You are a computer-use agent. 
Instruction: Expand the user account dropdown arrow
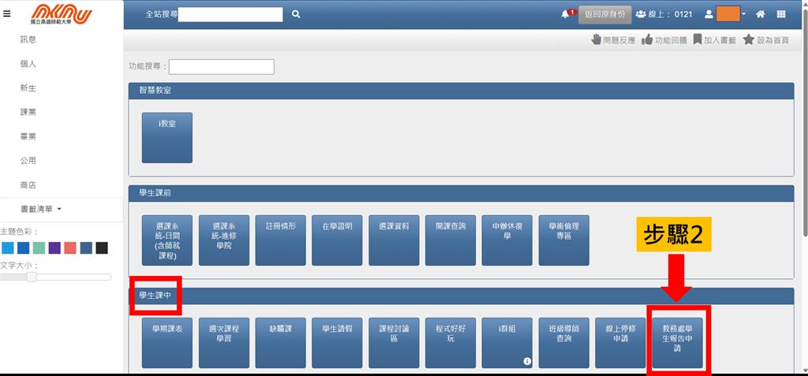point(743,14)
